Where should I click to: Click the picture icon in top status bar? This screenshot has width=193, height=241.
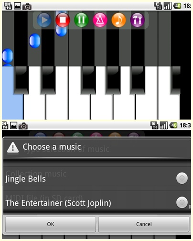(x=17, y=6)
